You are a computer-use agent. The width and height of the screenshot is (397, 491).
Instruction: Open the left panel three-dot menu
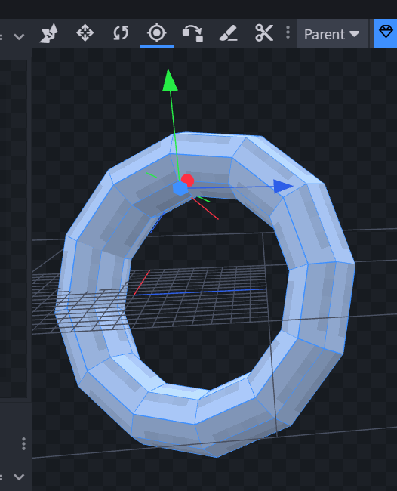24,444
